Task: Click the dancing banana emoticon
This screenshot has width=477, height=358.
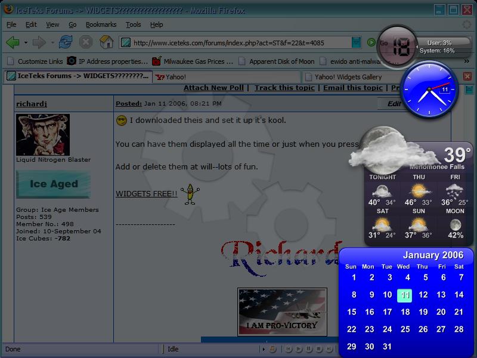Action: point(190,194)
